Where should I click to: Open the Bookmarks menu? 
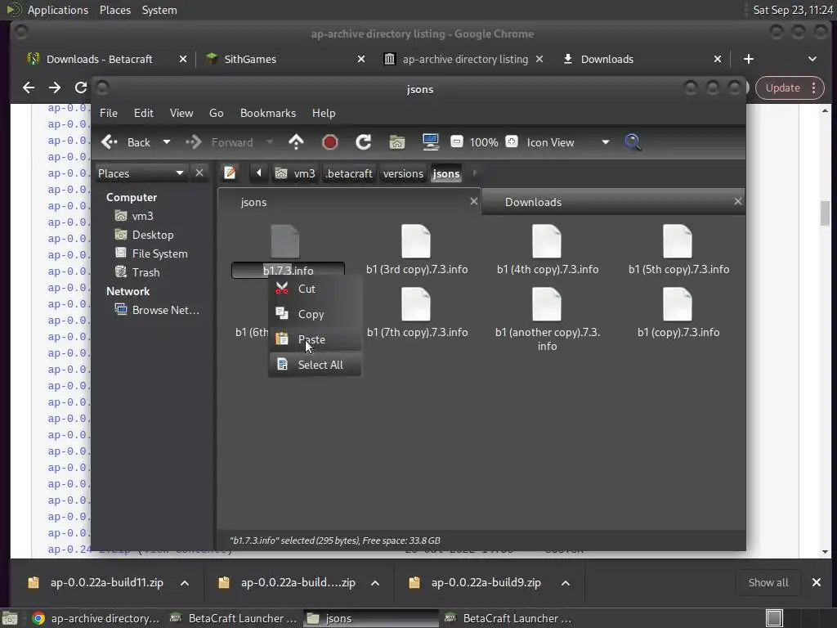tap(268, 113)
